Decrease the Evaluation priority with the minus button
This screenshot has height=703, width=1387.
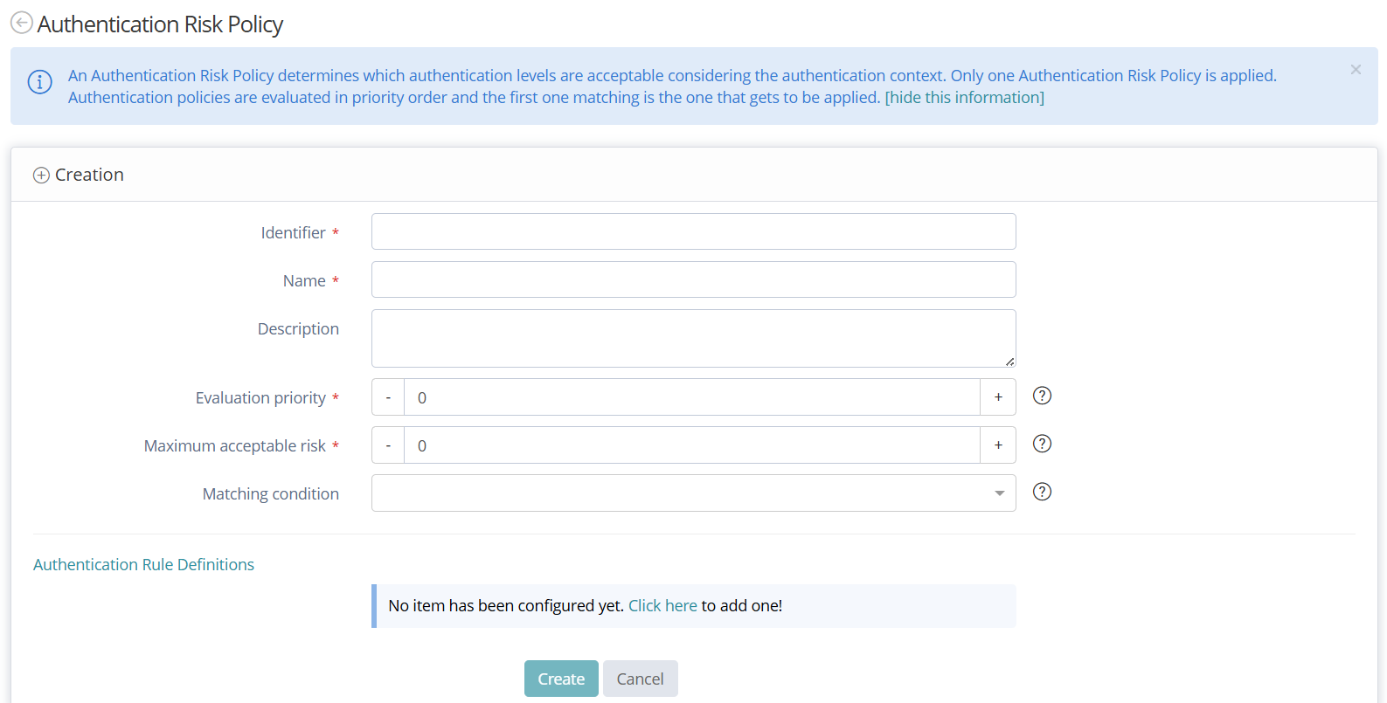388,397
